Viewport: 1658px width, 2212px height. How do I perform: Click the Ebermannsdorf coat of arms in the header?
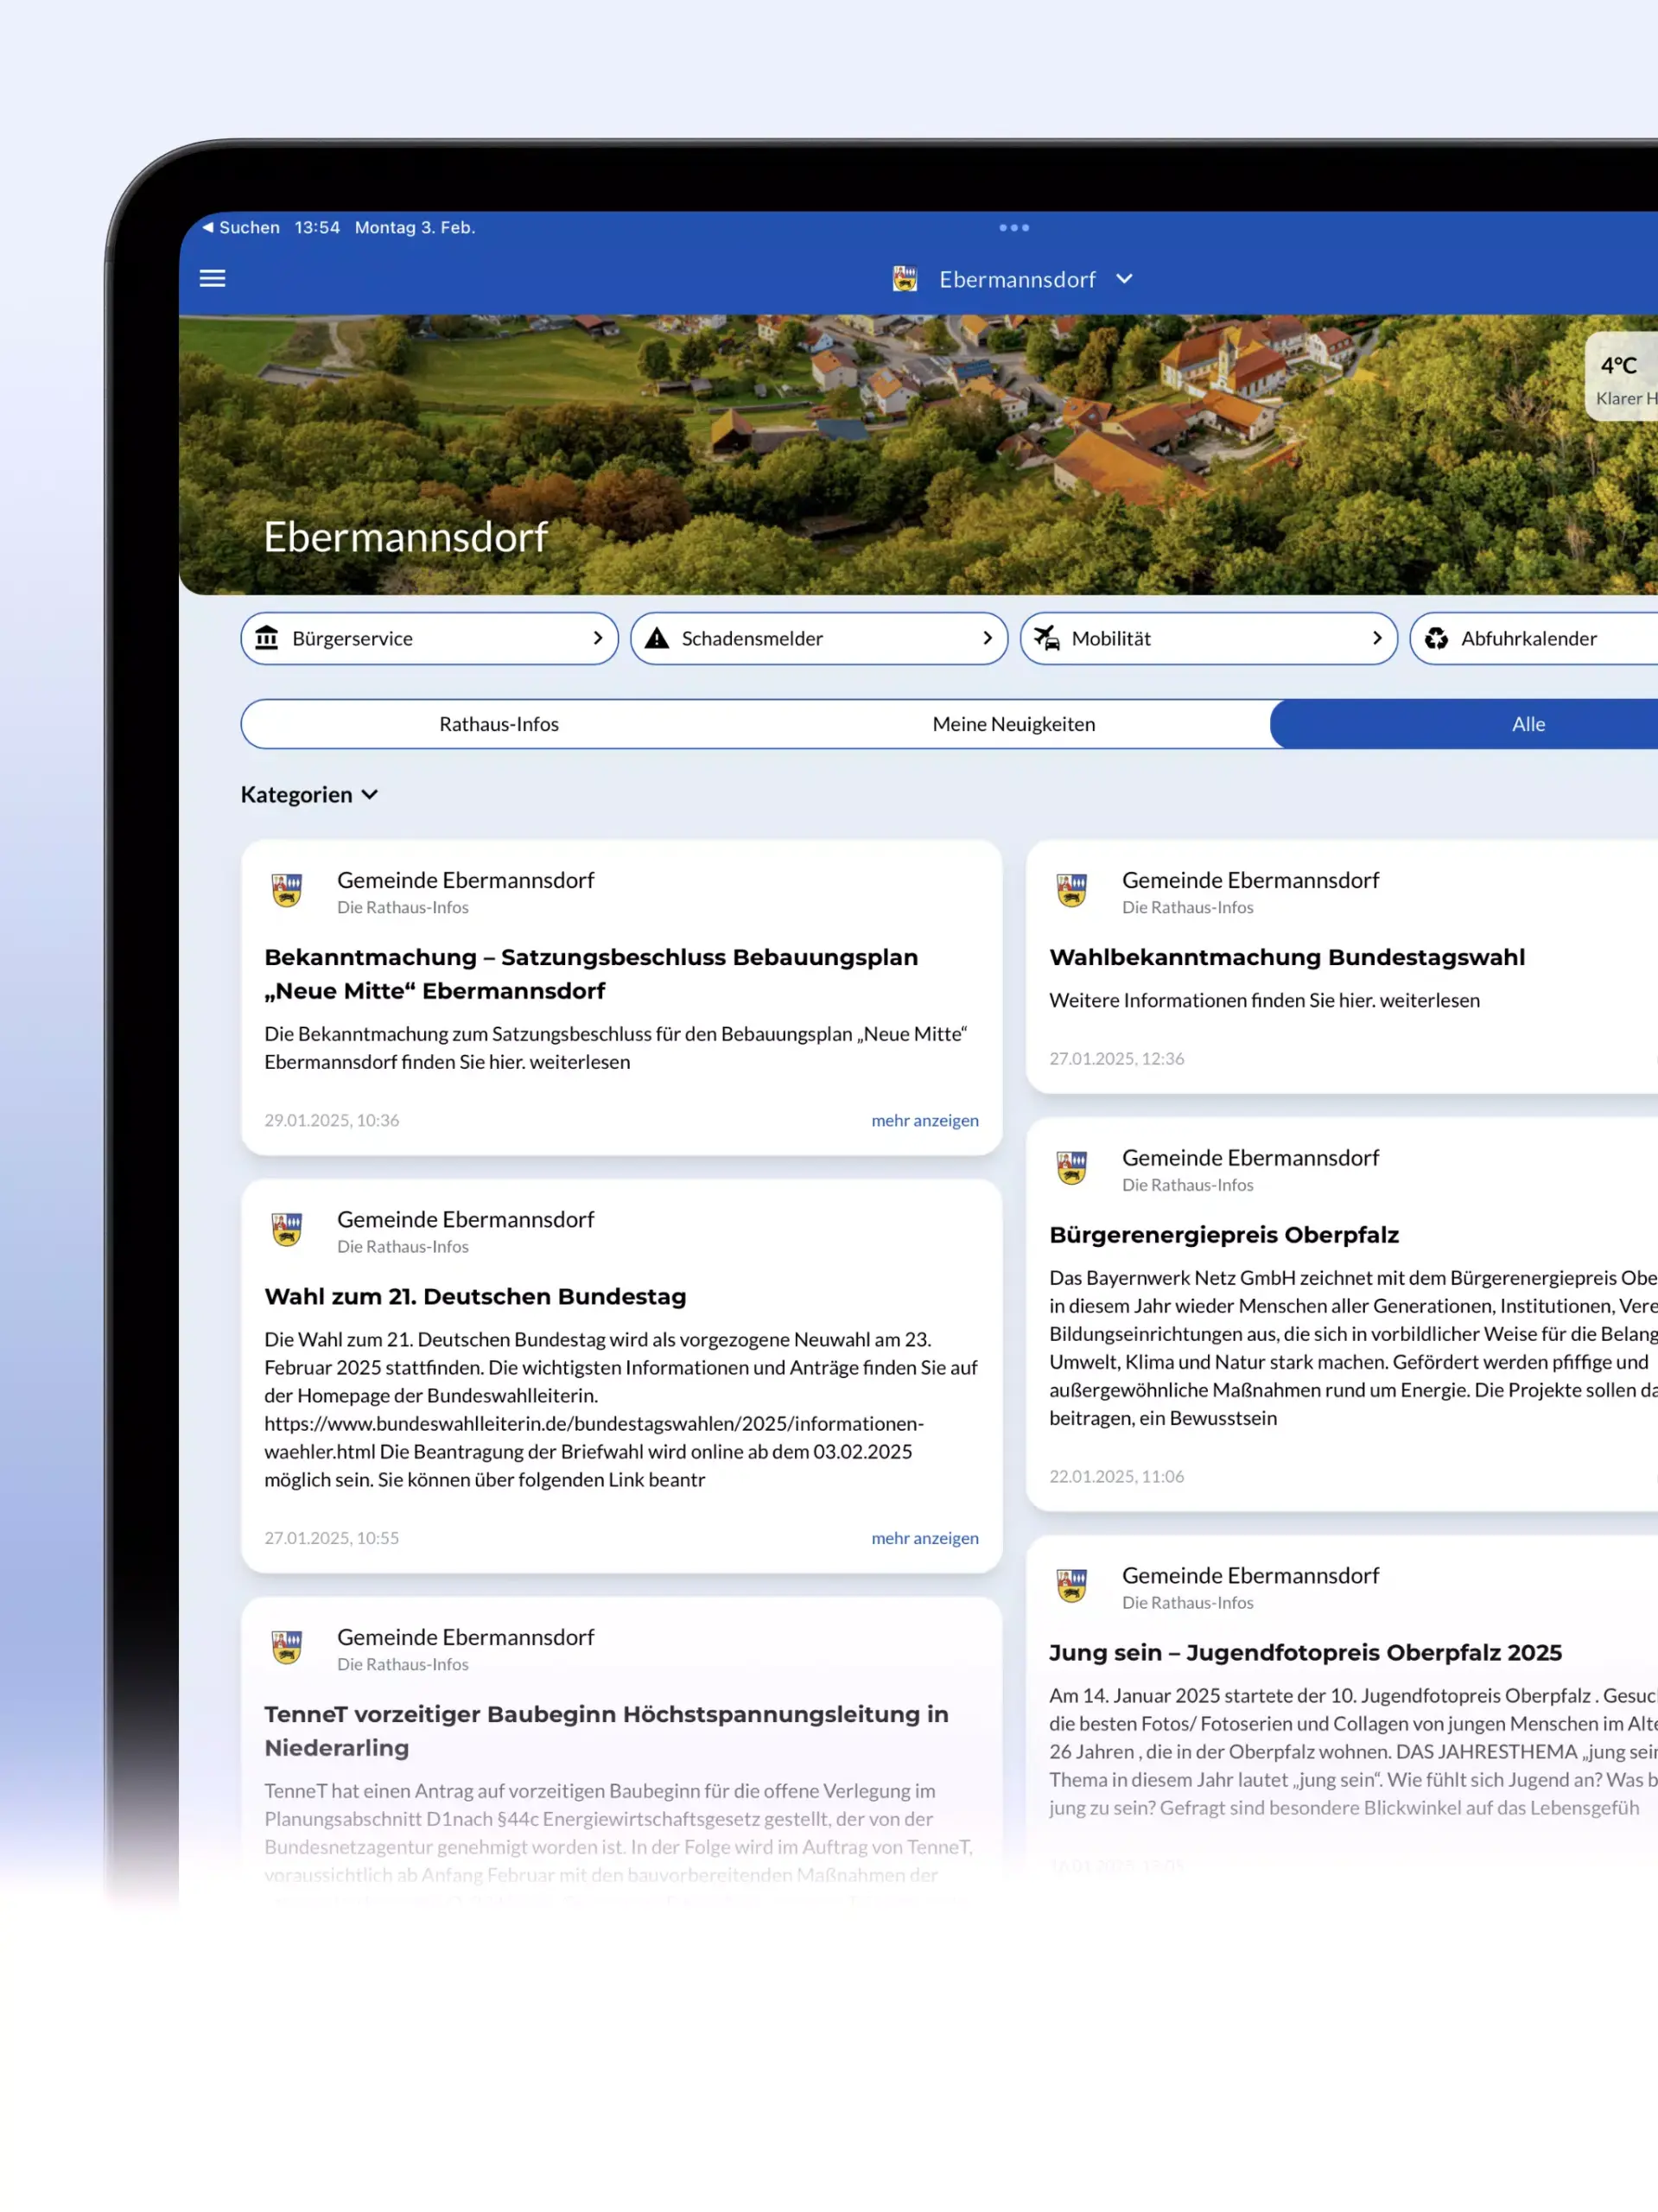[905, 279]
